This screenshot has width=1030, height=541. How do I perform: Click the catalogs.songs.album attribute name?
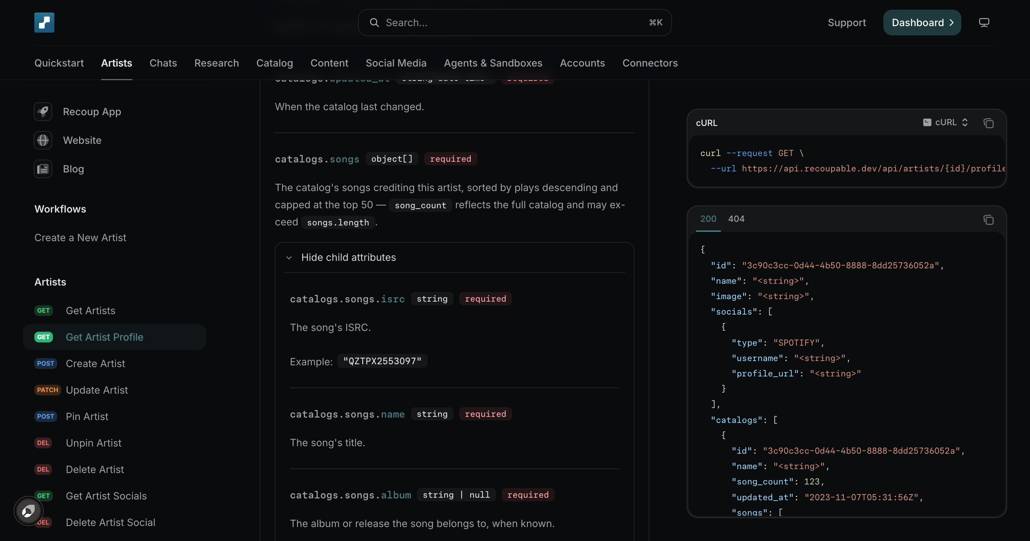350,495
